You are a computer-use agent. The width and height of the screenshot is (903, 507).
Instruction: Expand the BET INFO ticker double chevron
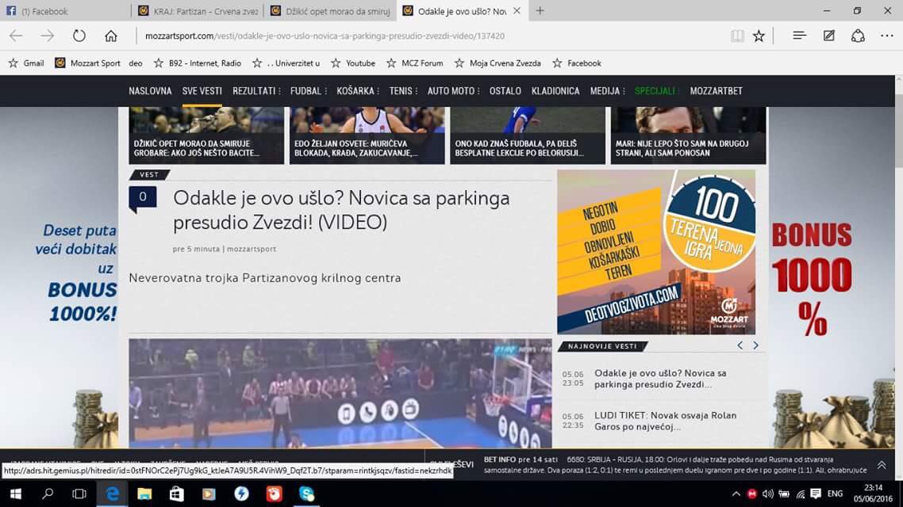pyautogui.click(x=881, y=465)
